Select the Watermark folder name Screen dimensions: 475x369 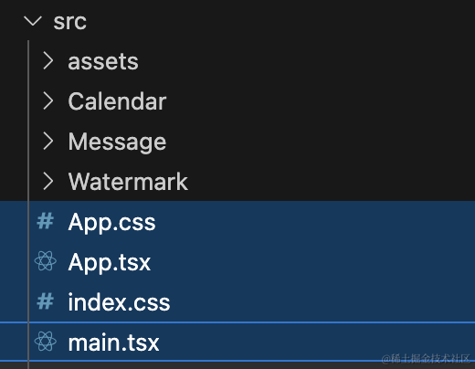(x=128, y=181)
